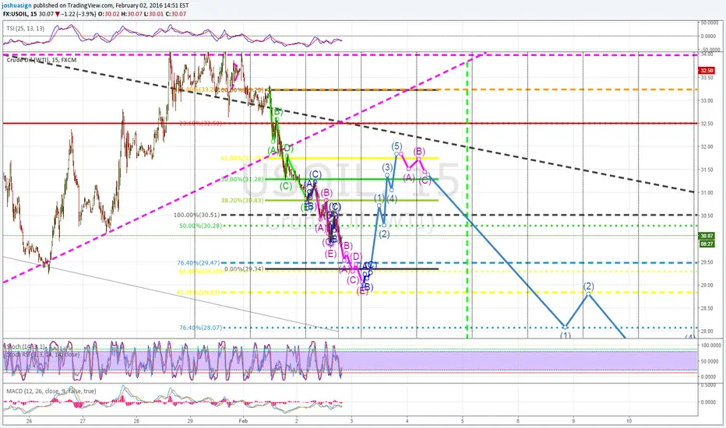Click date 8 on the time axis
Screen dimensions: 726x428
[x=518, y=420]
